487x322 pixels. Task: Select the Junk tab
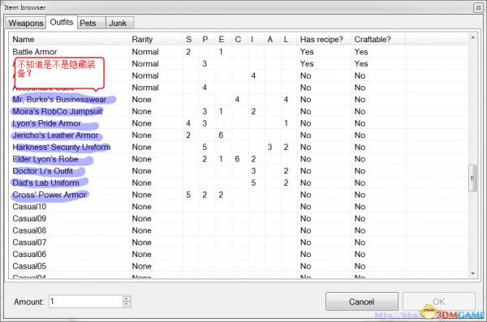tap(119, 23)
